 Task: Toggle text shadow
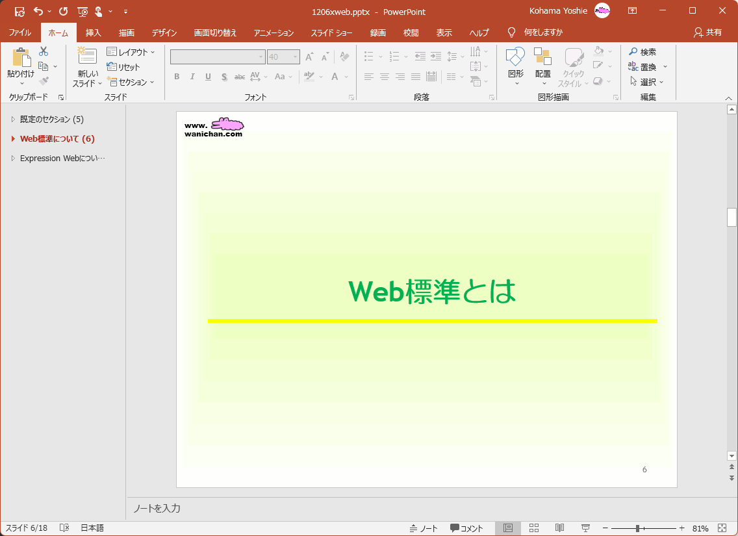click(x=224, y=77)
